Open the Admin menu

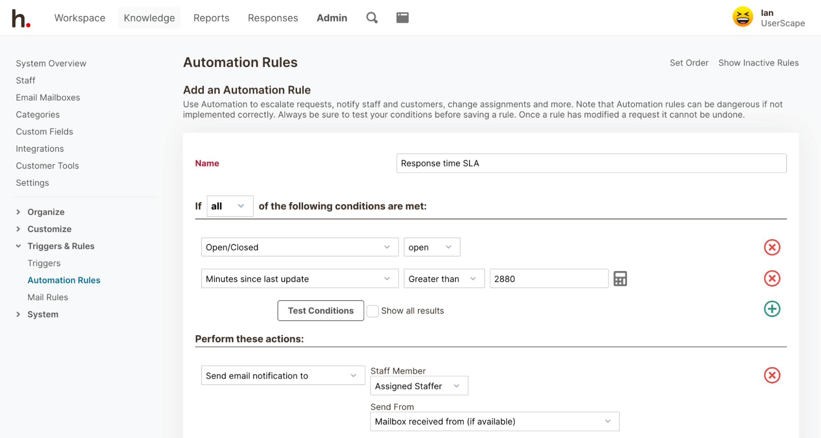(332, 18)
